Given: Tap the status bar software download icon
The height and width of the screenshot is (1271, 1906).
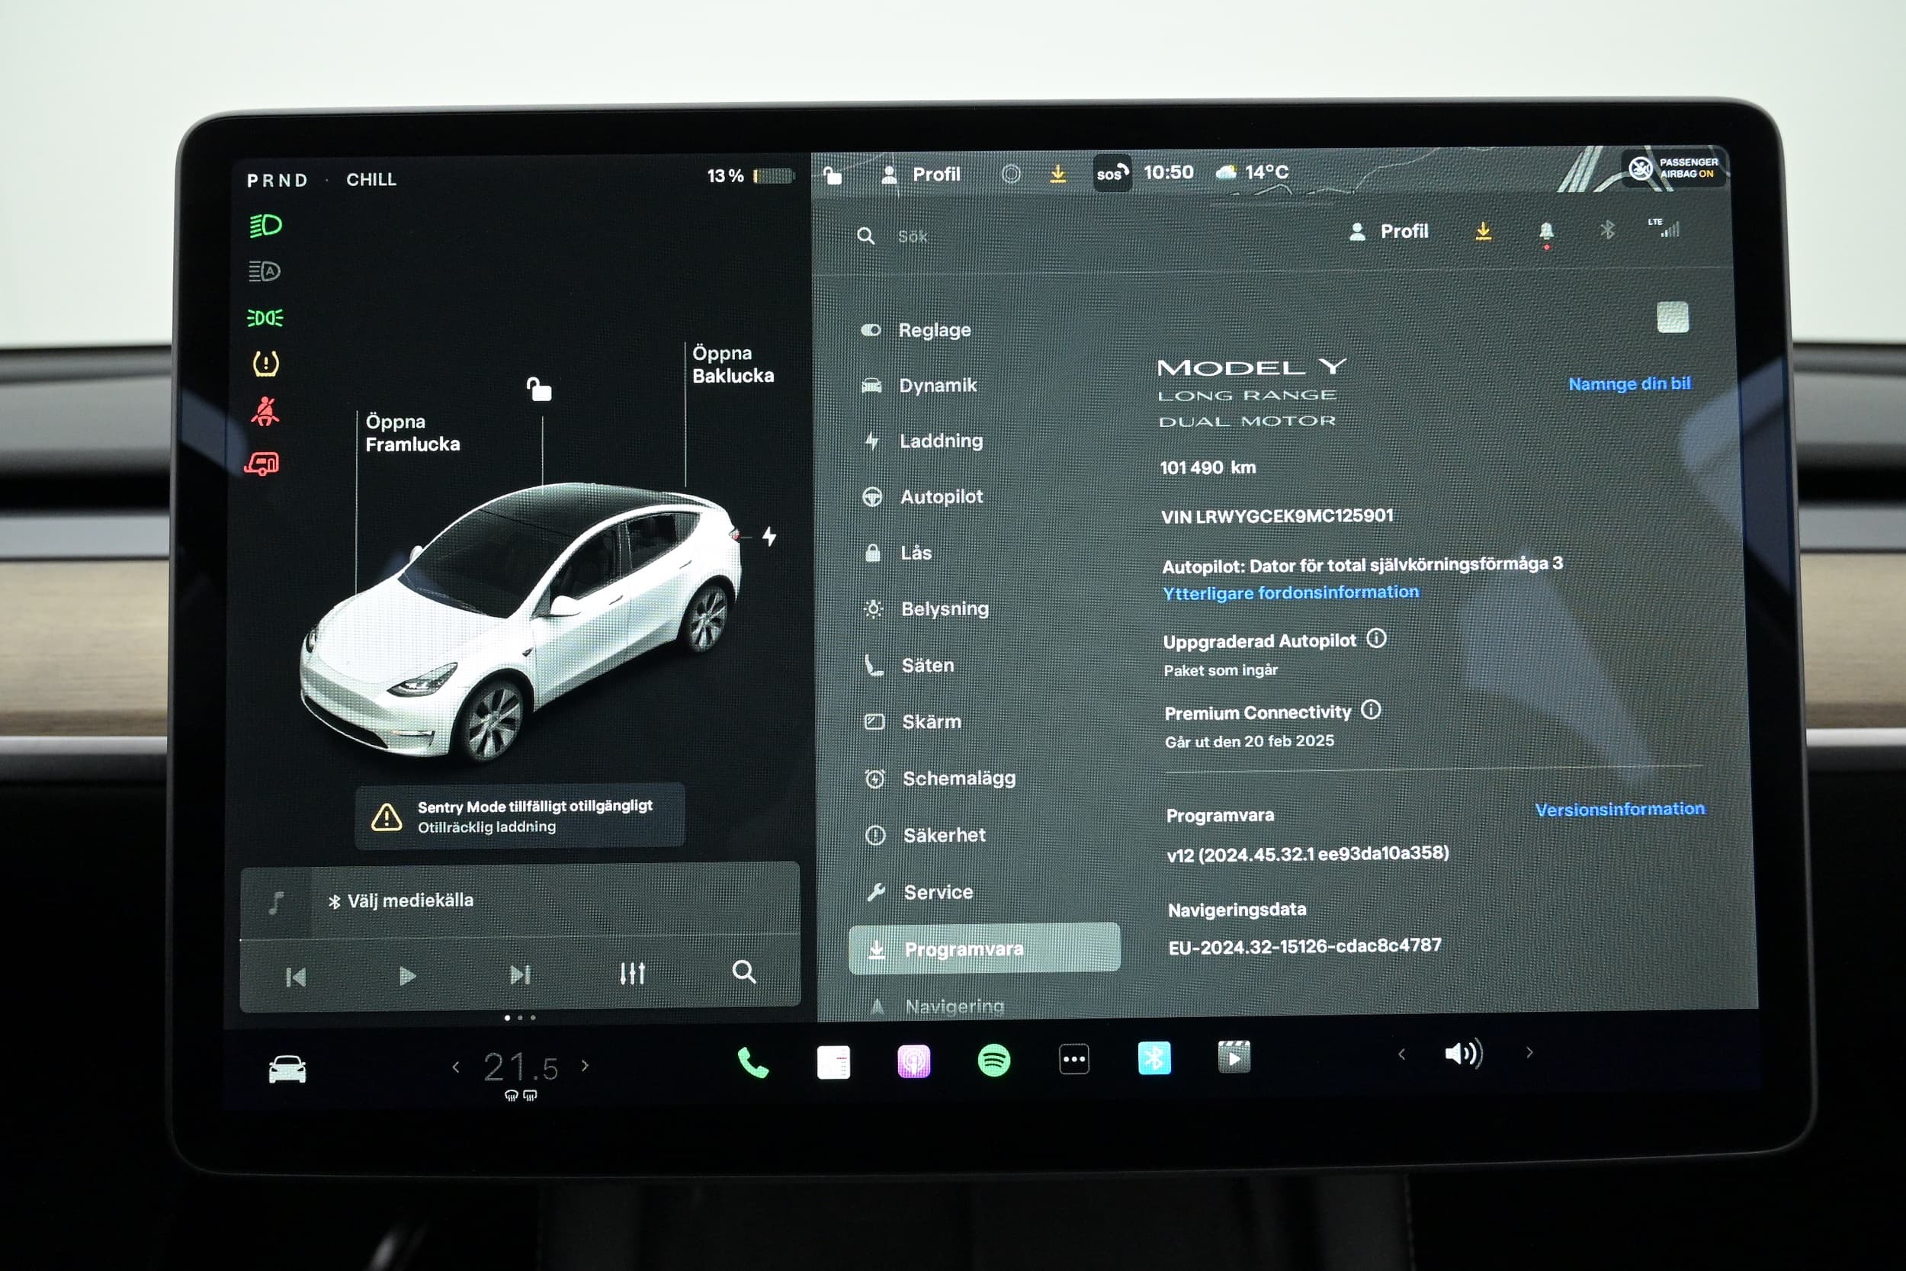Looking at the screenshot, I should (x=1057, y=174).
